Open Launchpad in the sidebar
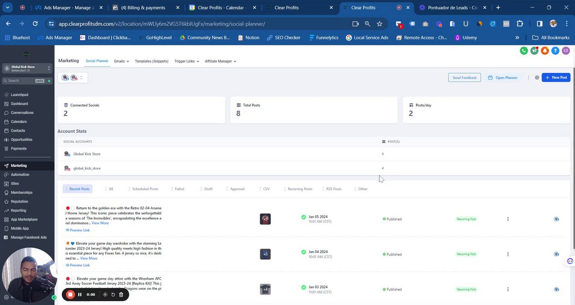575x305 pixels. click(20, 94)
